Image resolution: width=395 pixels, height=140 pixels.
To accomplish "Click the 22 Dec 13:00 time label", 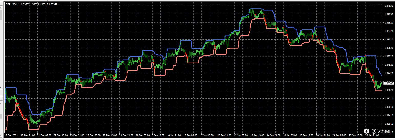I will (60, 135).
